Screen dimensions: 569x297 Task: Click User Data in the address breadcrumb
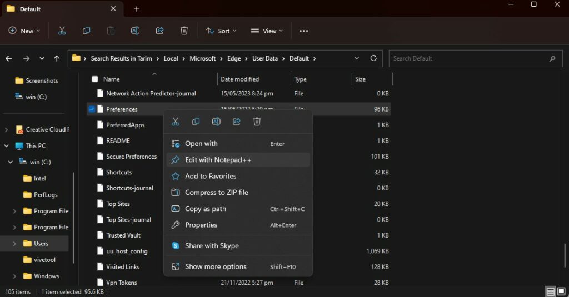[264, 58]
